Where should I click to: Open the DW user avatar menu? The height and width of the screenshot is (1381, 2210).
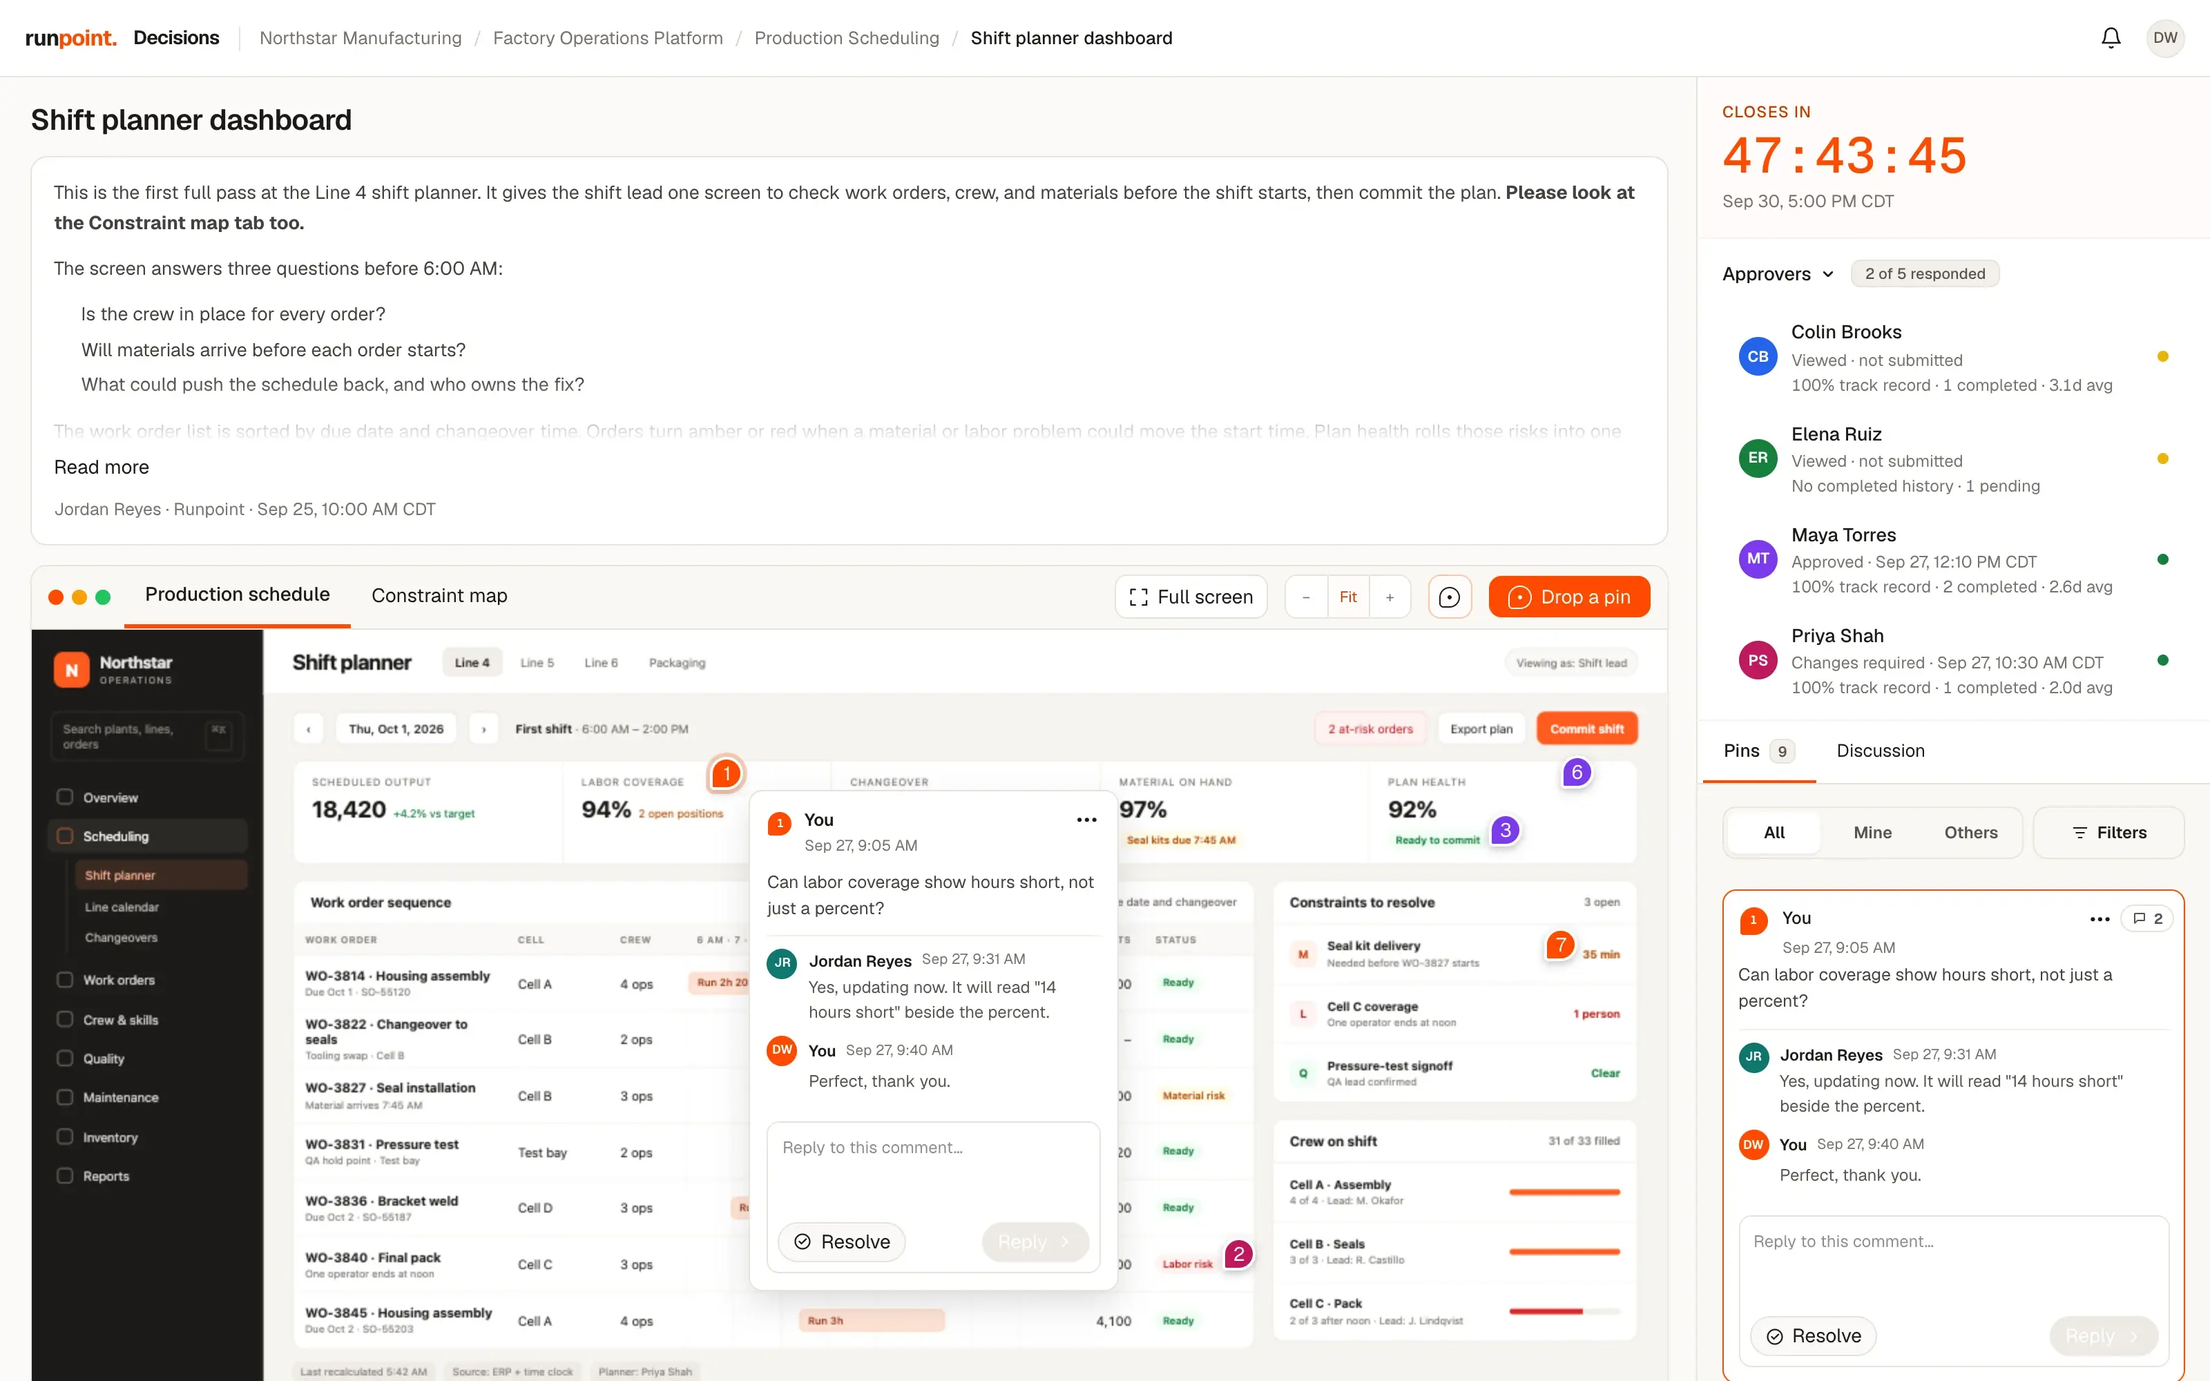tap(2164, 37)
